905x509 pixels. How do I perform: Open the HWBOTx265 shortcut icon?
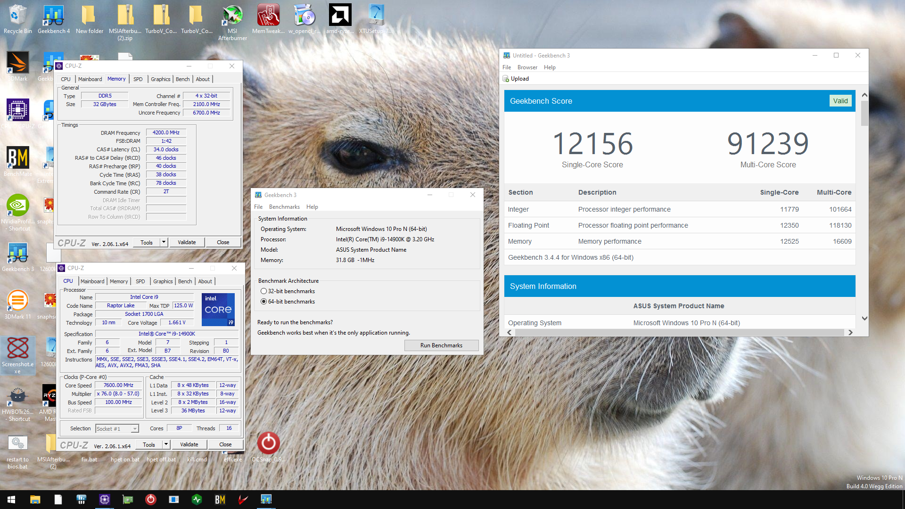point(17,403)
